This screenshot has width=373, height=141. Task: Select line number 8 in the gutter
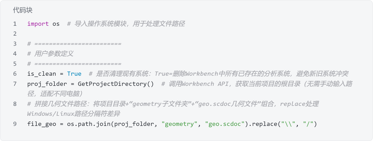[15, 104]
